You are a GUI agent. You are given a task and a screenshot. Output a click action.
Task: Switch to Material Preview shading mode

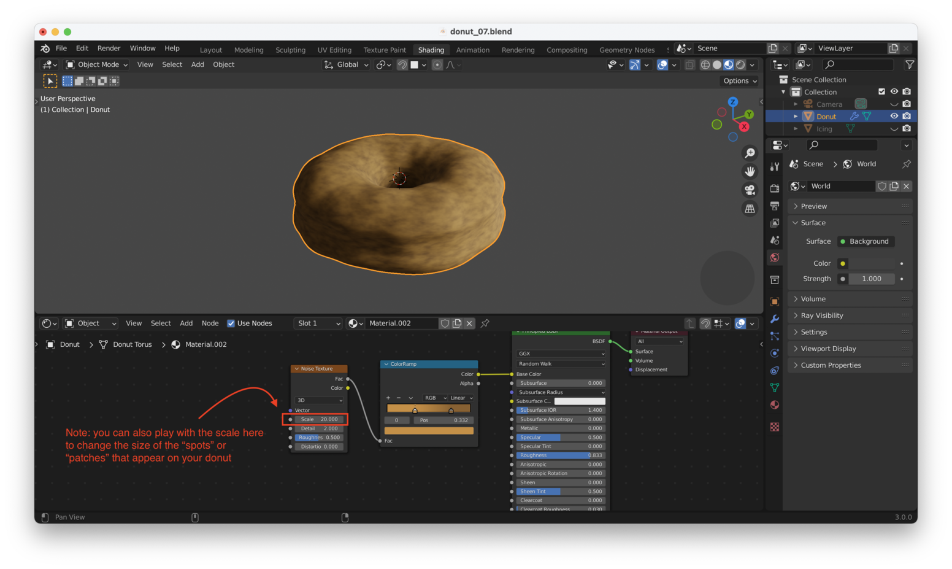729,64
